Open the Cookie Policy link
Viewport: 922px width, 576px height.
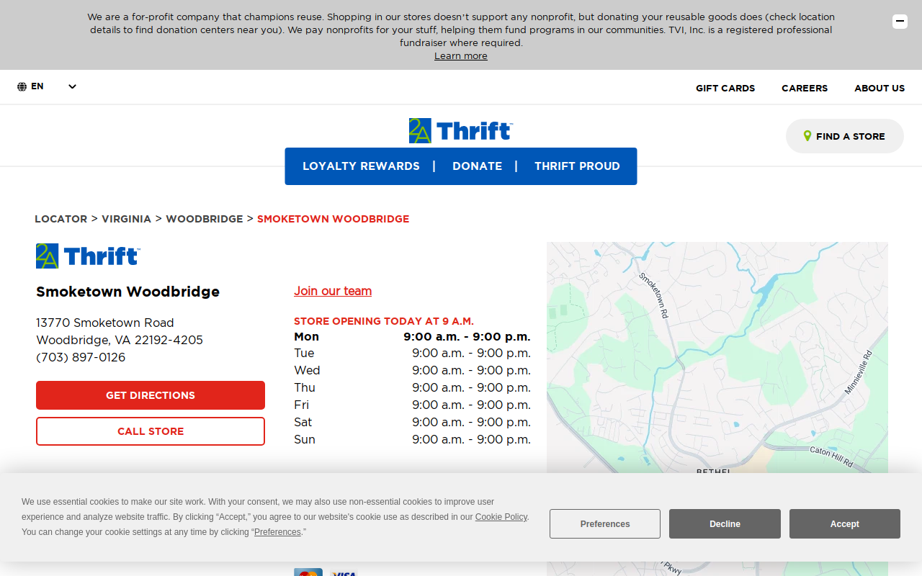501,517
